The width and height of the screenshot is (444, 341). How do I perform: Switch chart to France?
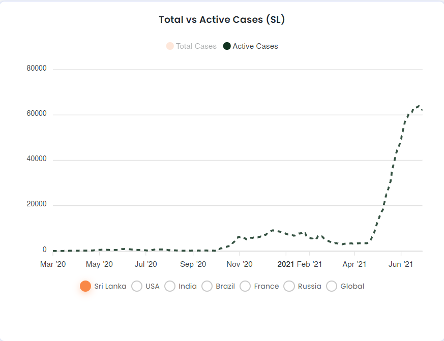coord(245,286)
